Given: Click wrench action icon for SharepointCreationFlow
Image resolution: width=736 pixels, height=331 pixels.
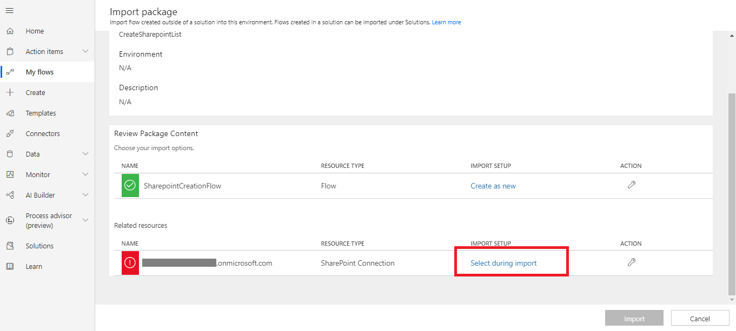Looking at the screenshot, I should [x=631, y=185].
